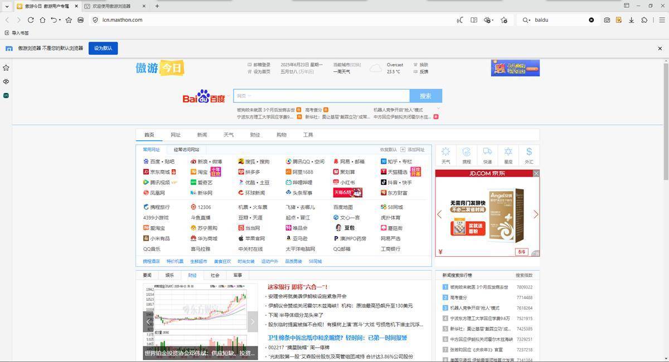669x362 pixels.
Task: Click the Home button in the browser toolbar
Action: tap(42, 20)
